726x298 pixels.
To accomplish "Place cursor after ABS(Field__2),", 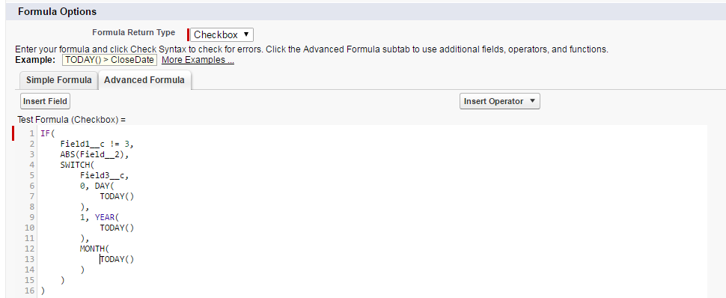I will click(129, 154).
